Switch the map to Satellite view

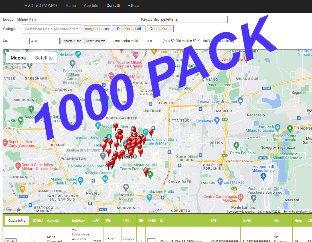point(44,58)
